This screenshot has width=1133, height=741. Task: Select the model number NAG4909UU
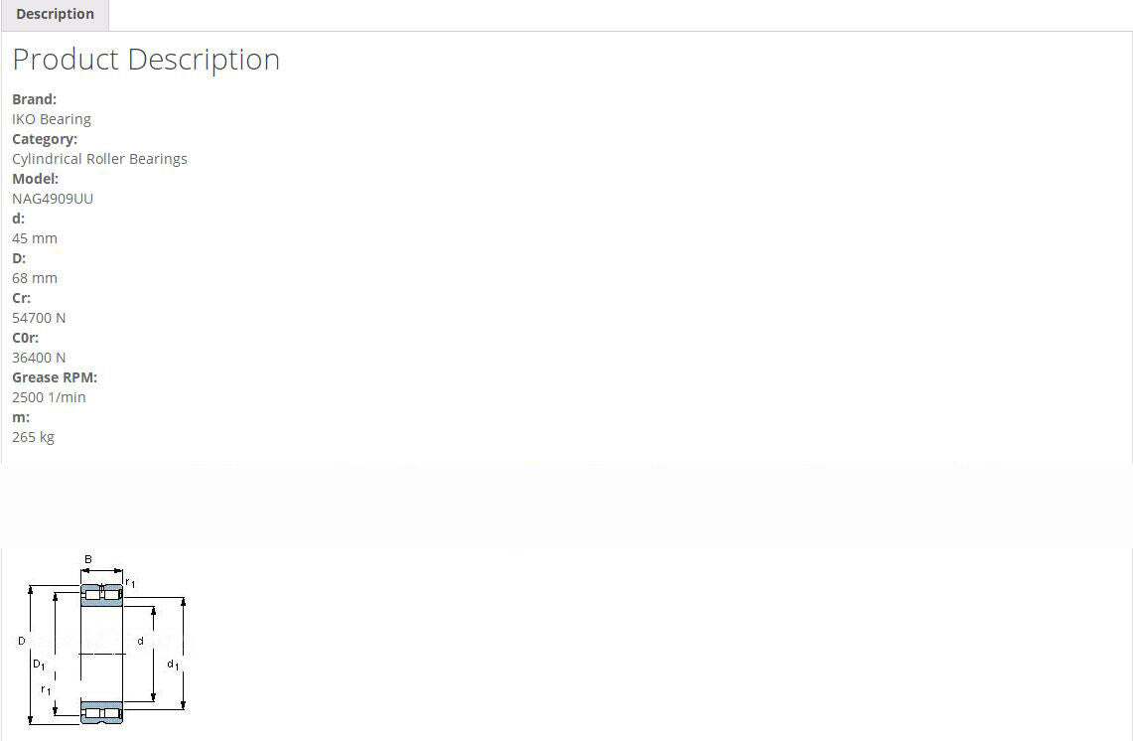[53, 199]
